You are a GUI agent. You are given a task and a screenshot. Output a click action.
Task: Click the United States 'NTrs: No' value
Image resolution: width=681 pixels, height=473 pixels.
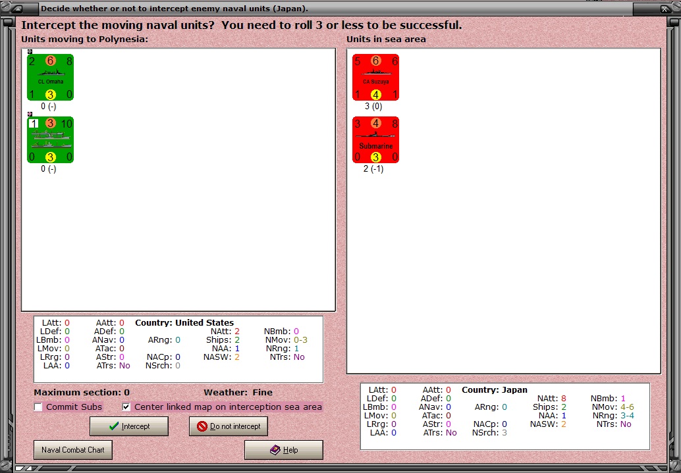click(299, 357)
